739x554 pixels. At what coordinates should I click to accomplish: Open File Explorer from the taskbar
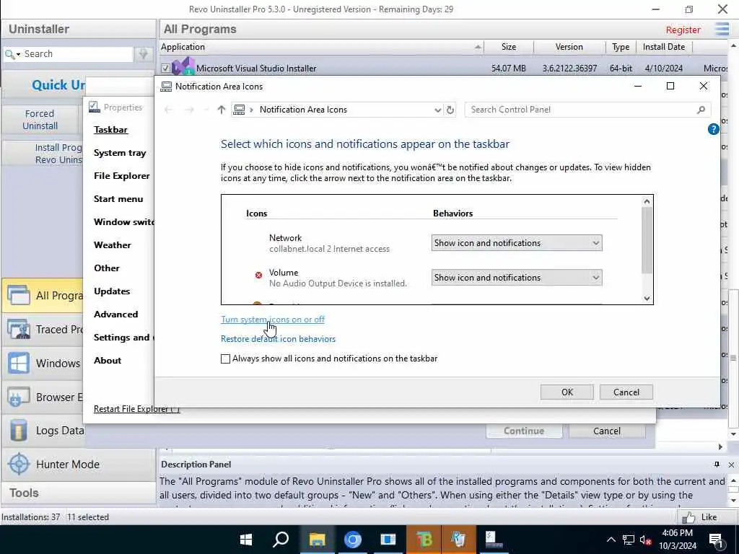point(317,540)
